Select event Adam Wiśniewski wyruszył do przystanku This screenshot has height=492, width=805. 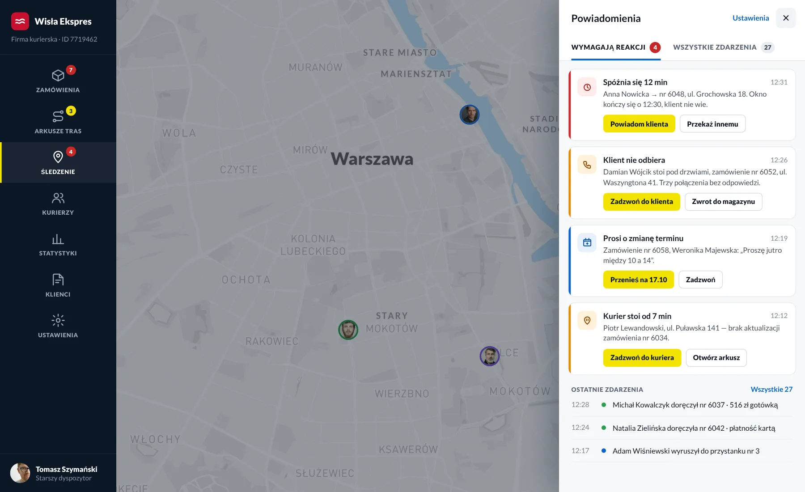(x=682, y=451)
